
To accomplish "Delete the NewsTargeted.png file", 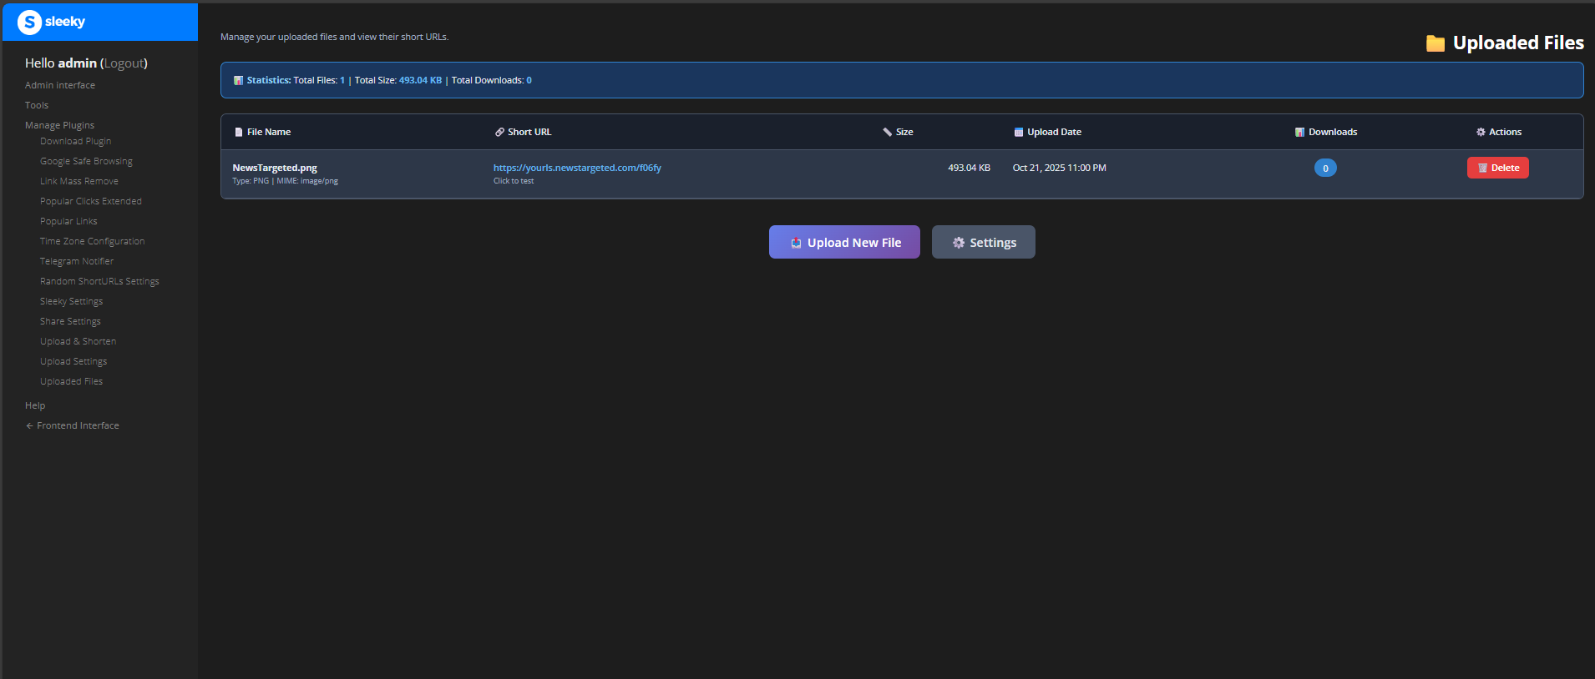I will click(1497, 168).
